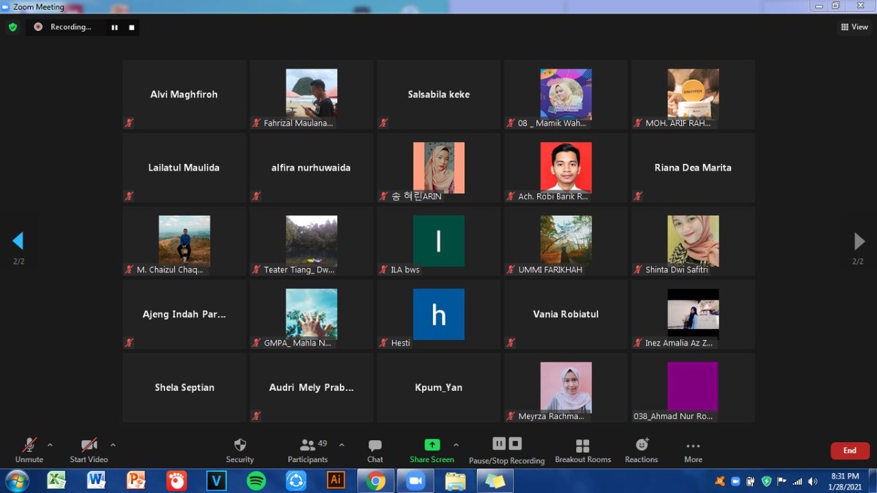Toggle Start Video camera
The height and width of the screenshot is (493, 877).
point(89,450)
